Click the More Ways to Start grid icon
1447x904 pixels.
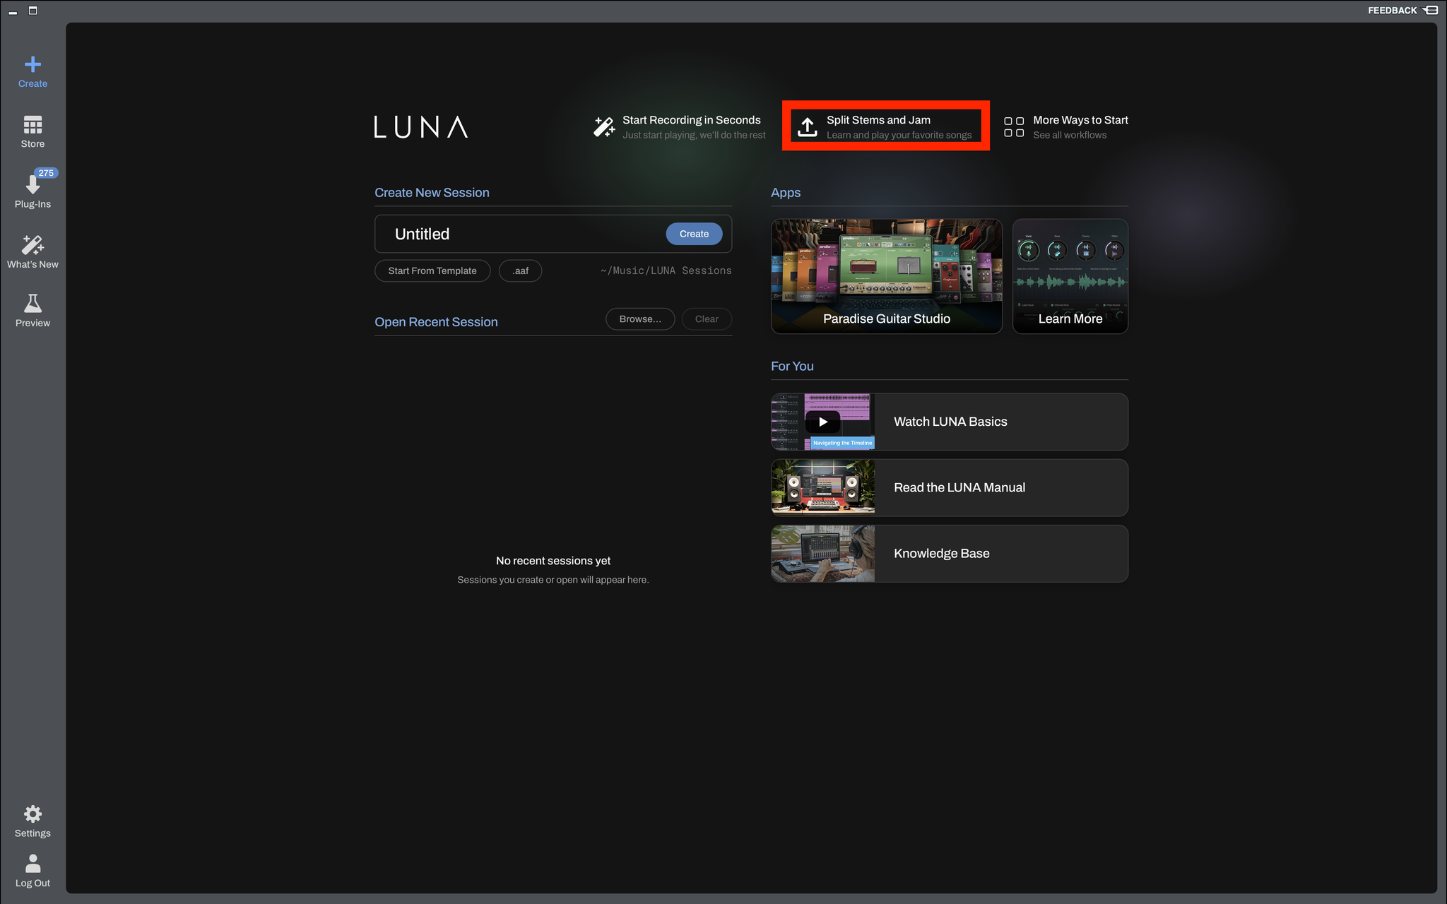[1014, 127]
